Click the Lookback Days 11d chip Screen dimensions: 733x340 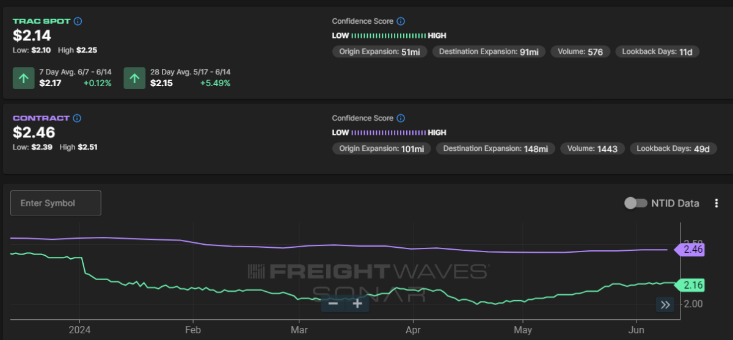coord(657,52)
